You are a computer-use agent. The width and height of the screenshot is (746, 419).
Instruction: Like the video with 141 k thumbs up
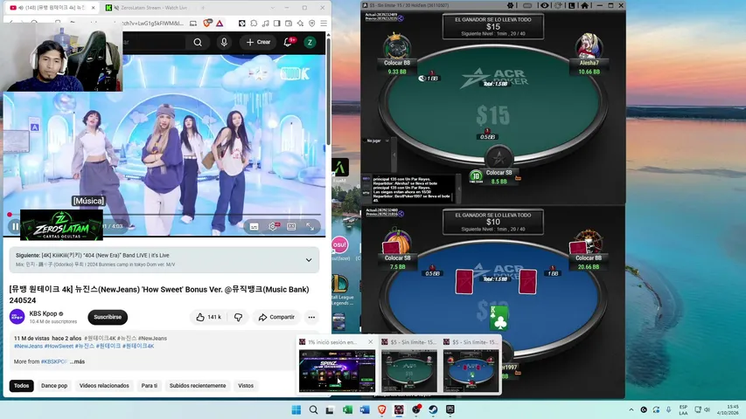tap(208, 317)
